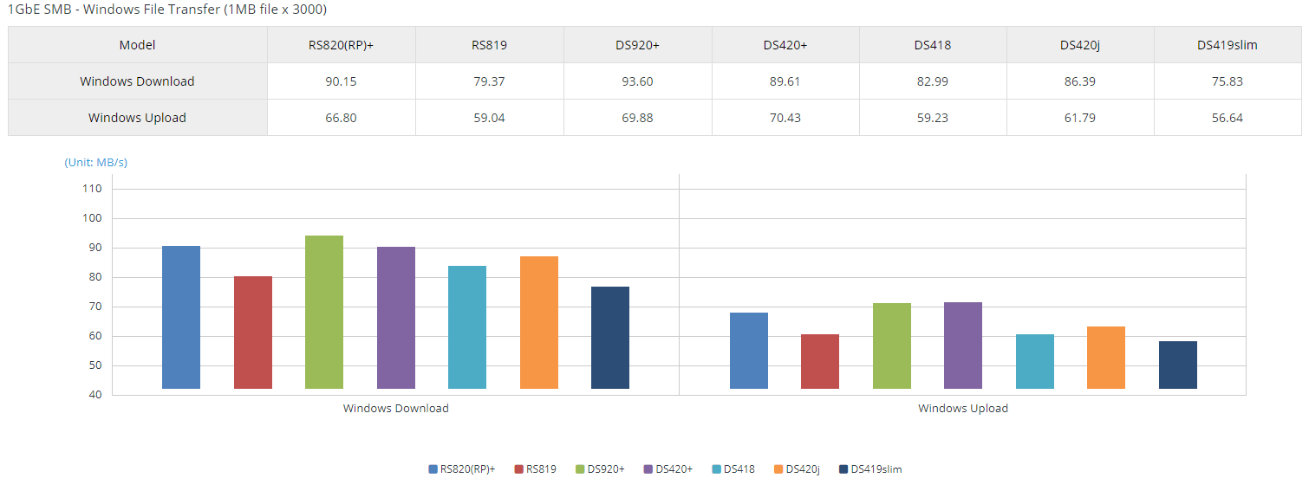Click DS420j orange bar in Windows Upload
This screenshot has width=1309, height=491.
(x=1106, y=358)
